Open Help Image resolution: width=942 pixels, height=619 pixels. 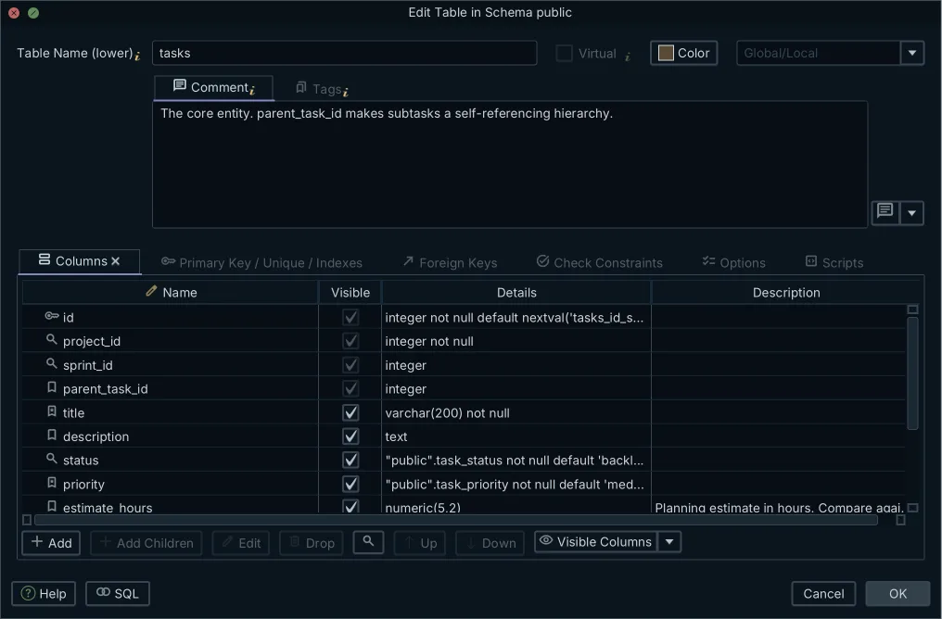tap(44, 594)
